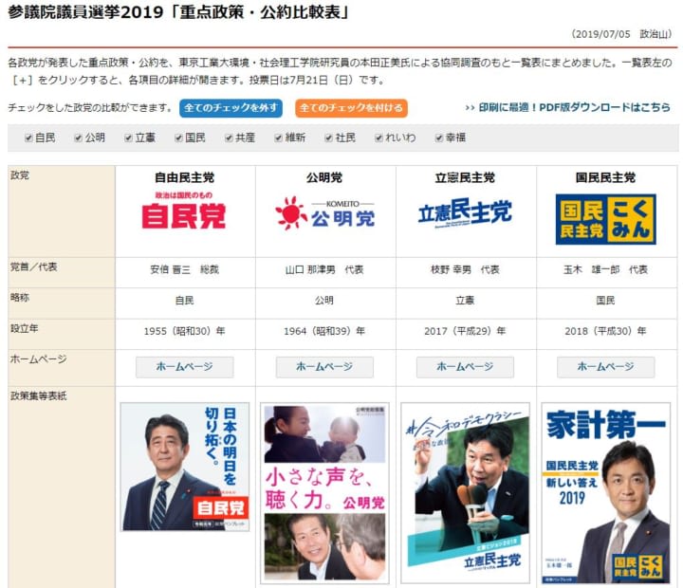Viewport: 683px width, 588px height.
Task: Click the red 自民党 logo
Action: coord(184,211)
